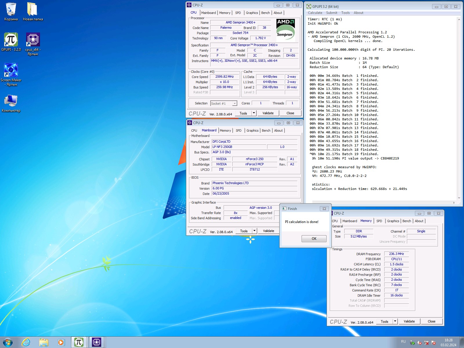The width and height of the screenshot is (464, 348).
Task: Open Windows Explorer from taskbar
Action: tap(44, 342)
